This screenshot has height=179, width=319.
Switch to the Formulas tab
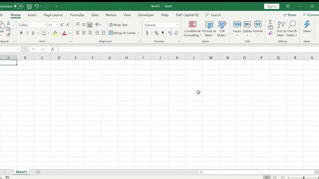click(77, 15)
